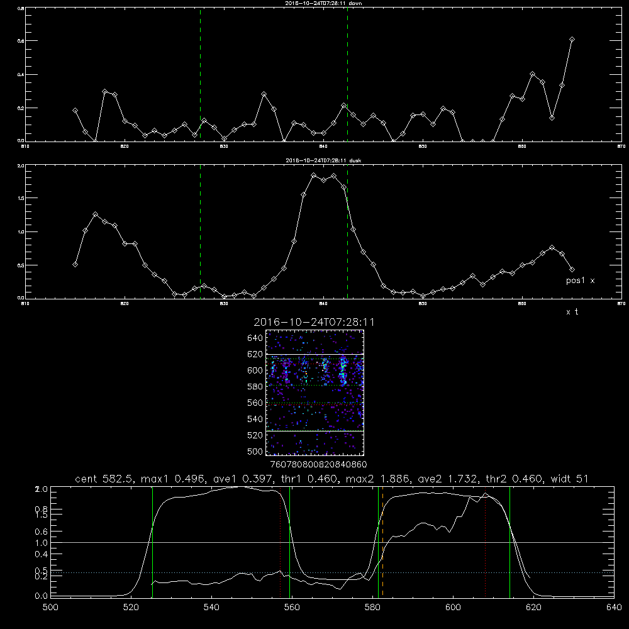Click the right green dashed line in dusk plot

(347, 232)
